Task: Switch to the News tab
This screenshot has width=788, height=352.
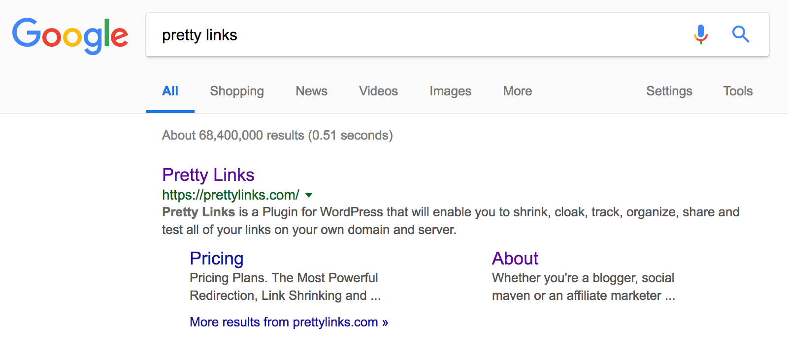Action: (311, 91)
